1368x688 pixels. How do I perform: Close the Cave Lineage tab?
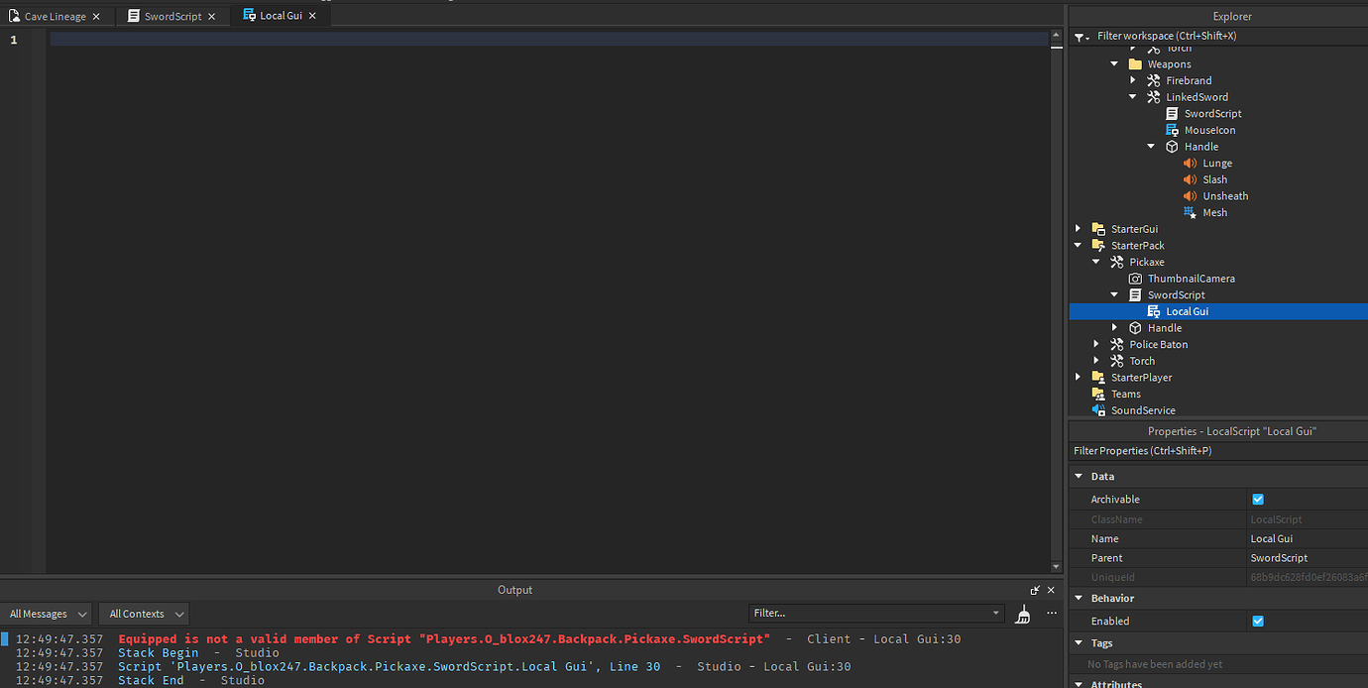pyautogui.click(x=96, y=17)
